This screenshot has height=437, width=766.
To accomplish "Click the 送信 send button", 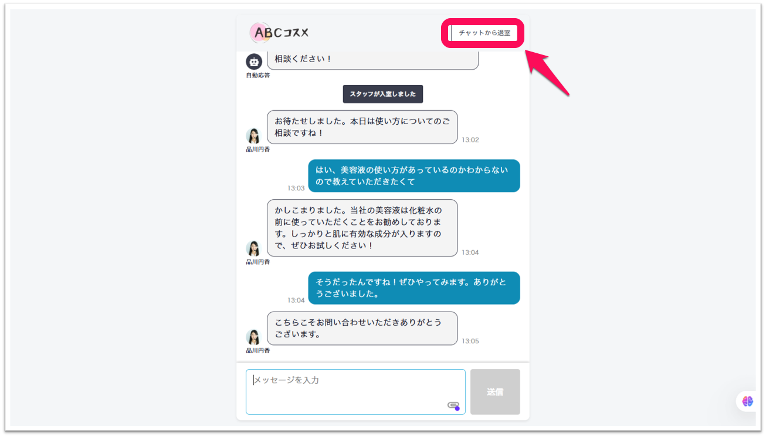I will [x=495, y=392].
